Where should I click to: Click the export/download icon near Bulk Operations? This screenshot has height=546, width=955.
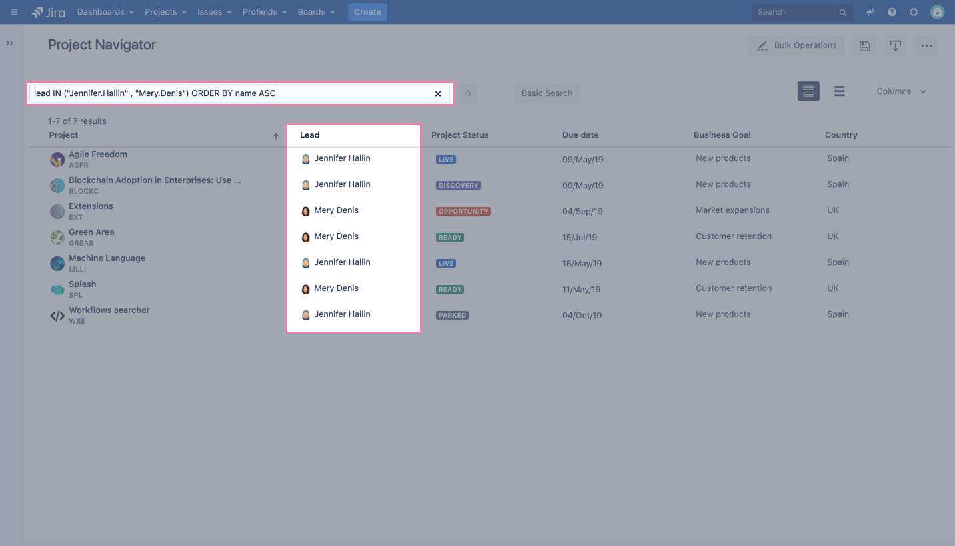coord(895,45)
